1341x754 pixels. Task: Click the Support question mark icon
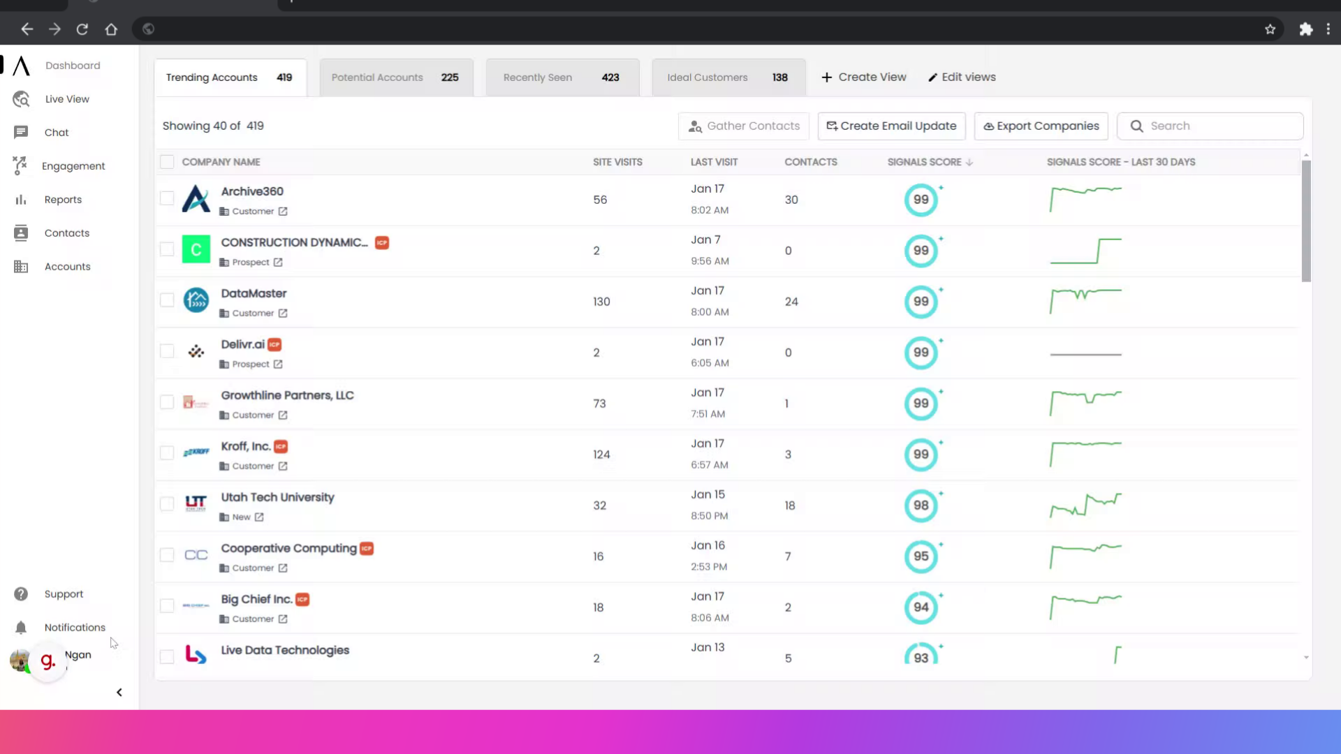click(21, 594)
